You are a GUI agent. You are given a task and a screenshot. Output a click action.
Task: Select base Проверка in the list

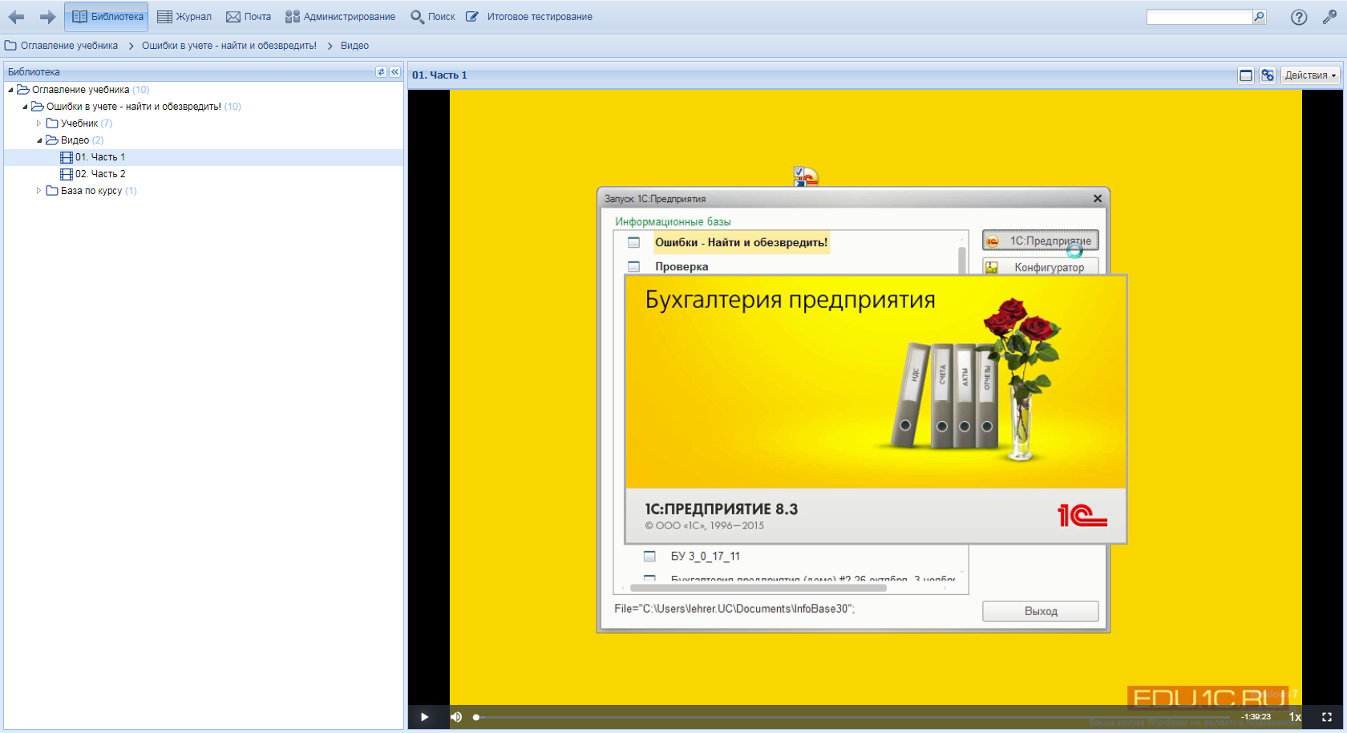(682, 266)
